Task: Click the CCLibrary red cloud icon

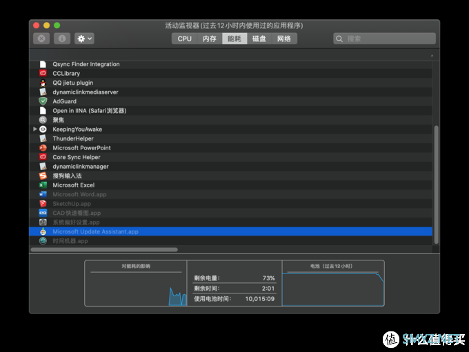Action: (x=43, y=73)
